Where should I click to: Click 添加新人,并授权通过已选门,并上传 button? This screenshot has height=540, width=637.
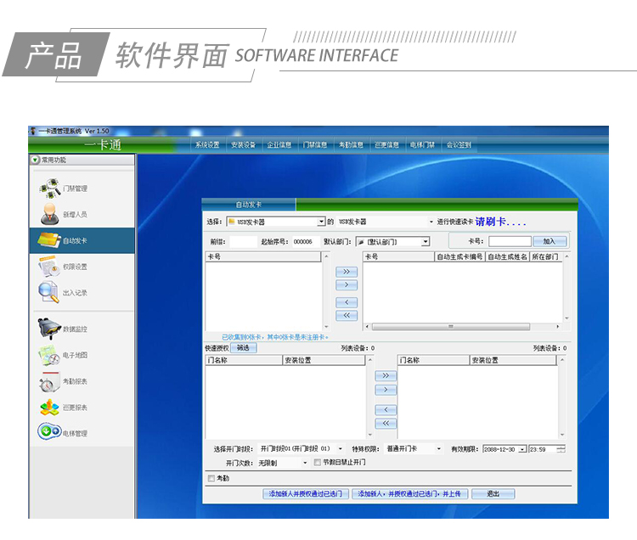click(x=410, y=493)
